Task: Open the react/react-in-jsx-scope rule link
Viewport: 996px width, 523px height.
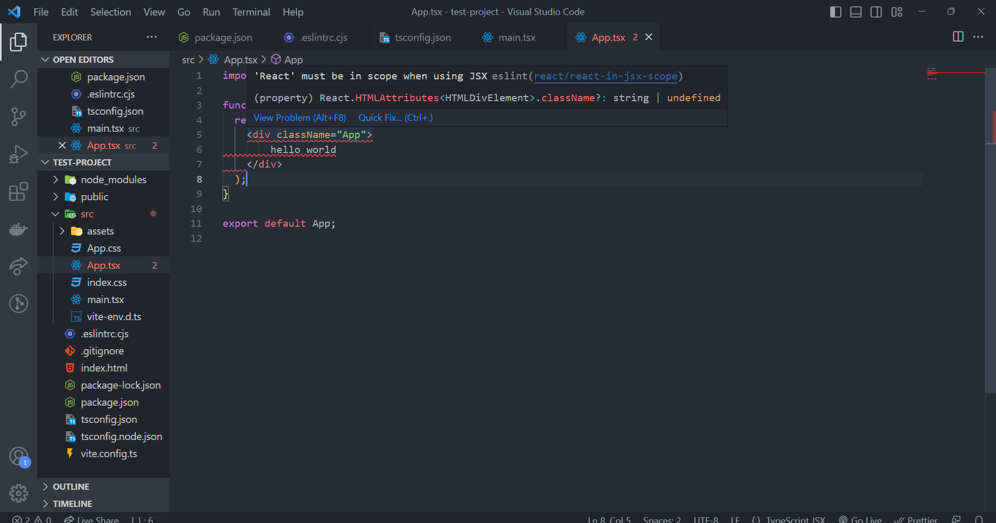Action: [x=605, y=76]
